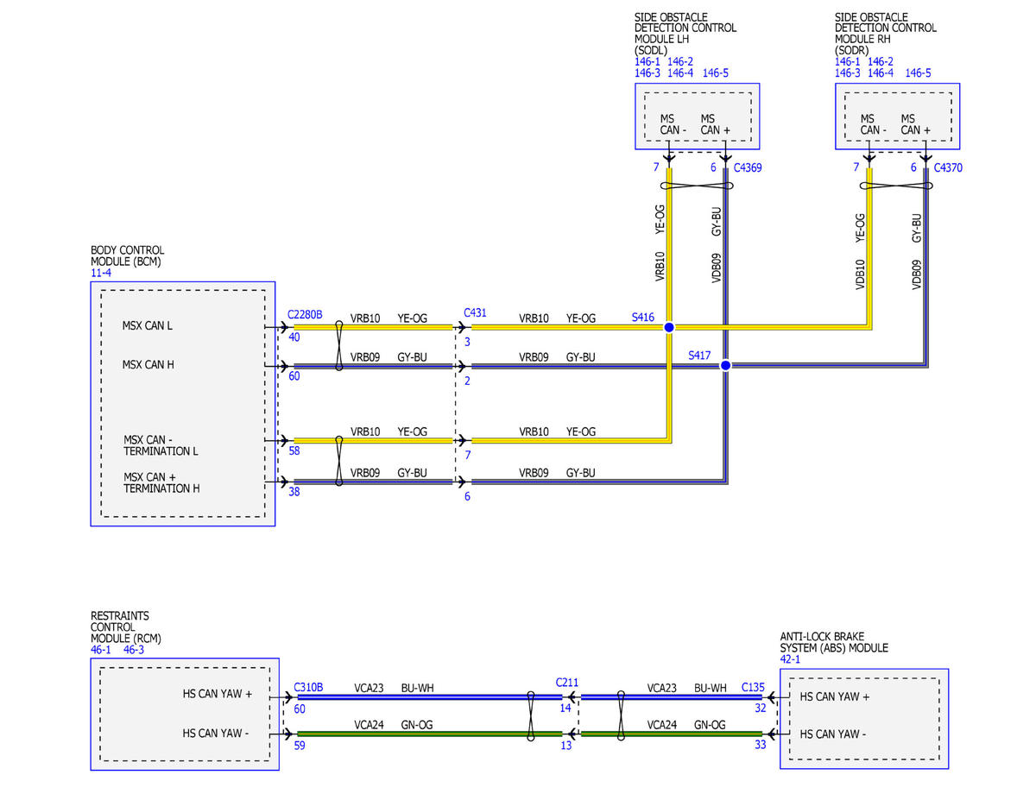Click the 146-5 reference under SODL module

point(715,73)
